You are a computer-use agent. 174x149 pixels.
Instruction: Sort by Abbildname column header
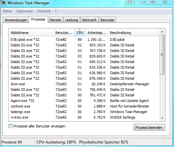[x=31, y=33]
